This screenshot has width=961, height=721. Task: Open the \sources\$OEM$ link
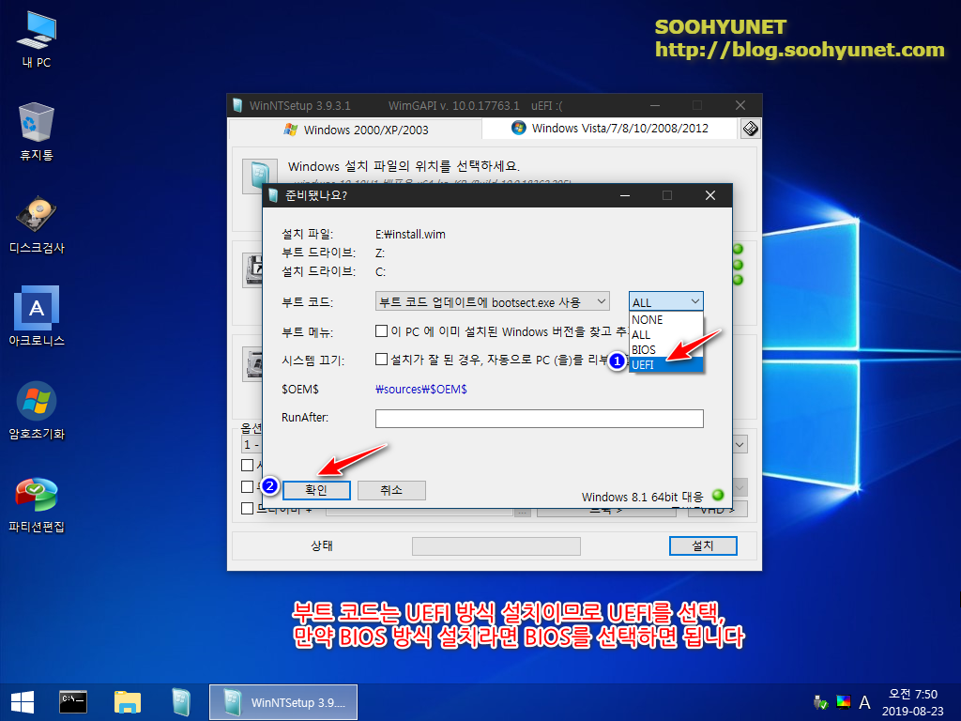click(421, 390)
